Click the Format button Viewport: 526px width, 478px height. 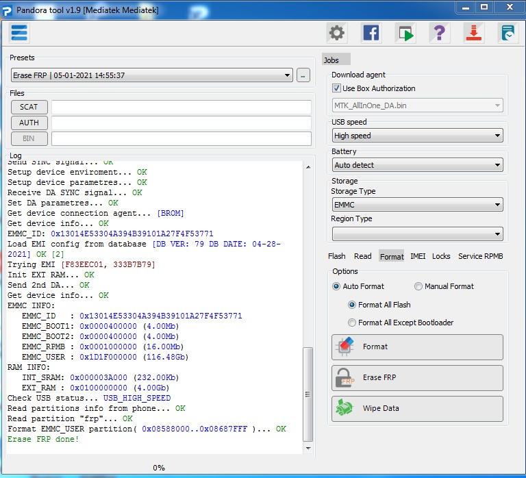pyautogui.click(x=417, y=347)
